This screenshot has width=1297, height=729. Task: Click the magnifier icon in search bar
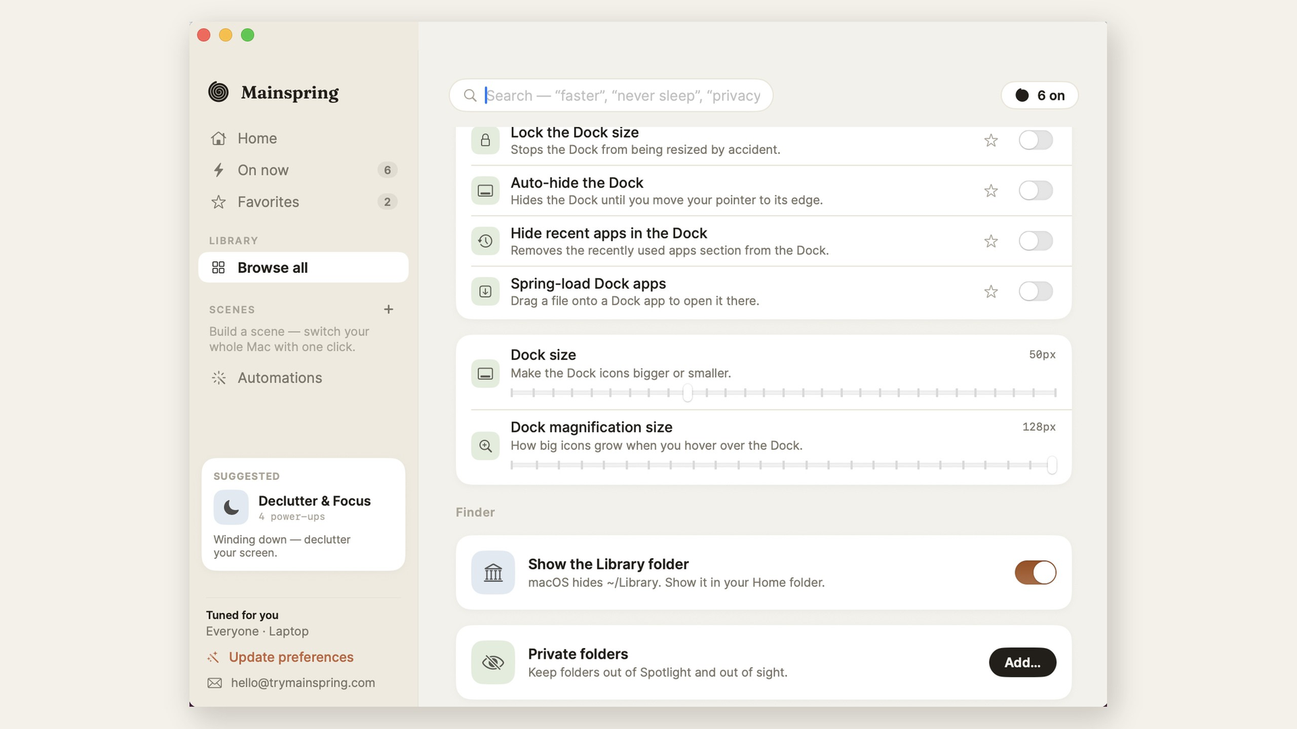pos(470,96)
